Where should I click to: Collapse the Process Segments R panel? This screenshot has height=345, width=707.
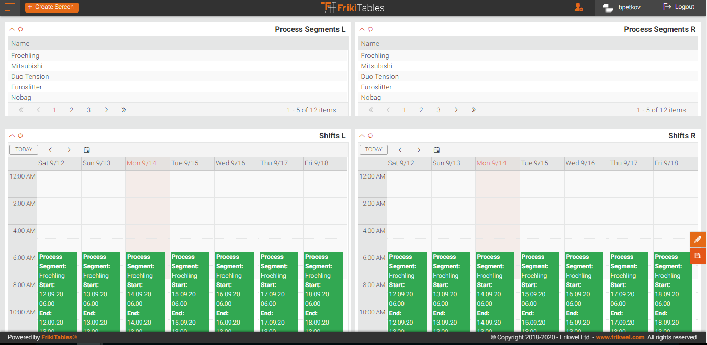(x=362, y=29)
